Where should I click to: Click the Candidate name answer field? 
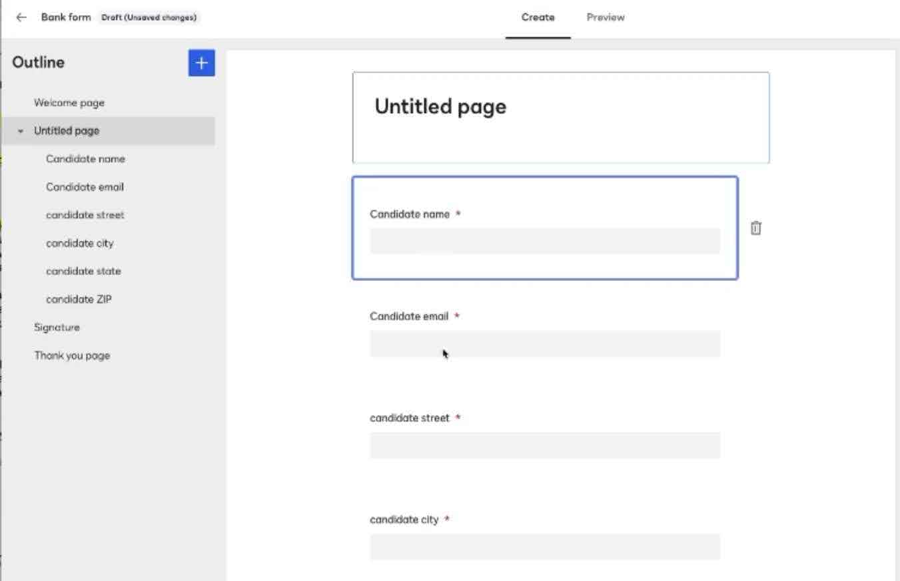(x=544, y=241)
